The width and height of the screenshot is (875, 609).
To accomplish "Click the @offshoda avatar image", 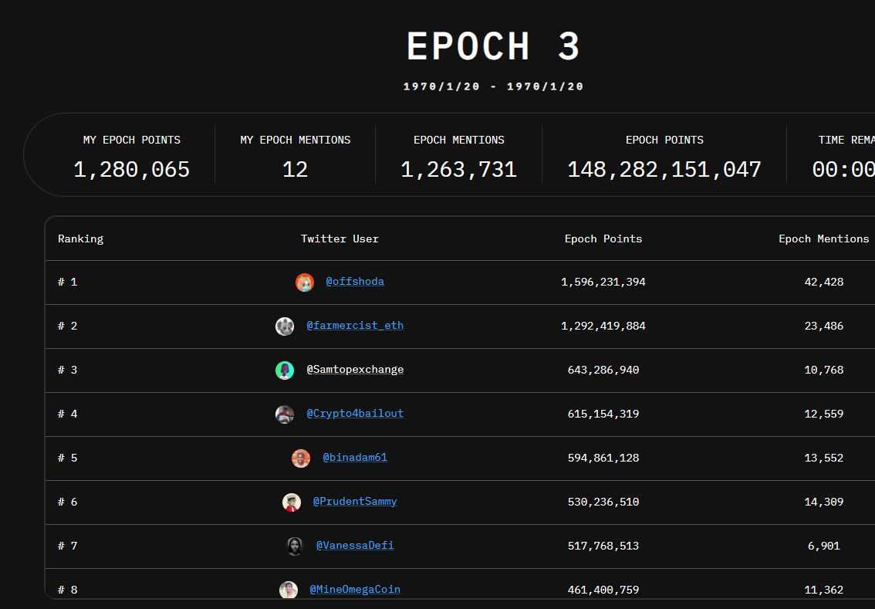I will [305, 283].
